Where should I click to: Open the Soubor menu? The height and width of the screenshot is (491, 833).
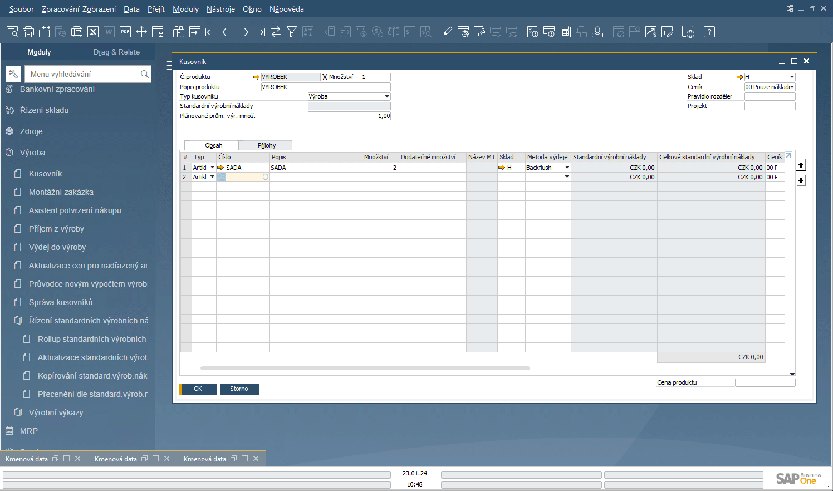(x=21, y=9)
